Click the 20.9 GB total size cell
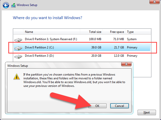The image size is (161, 120). tap(96, 56)
